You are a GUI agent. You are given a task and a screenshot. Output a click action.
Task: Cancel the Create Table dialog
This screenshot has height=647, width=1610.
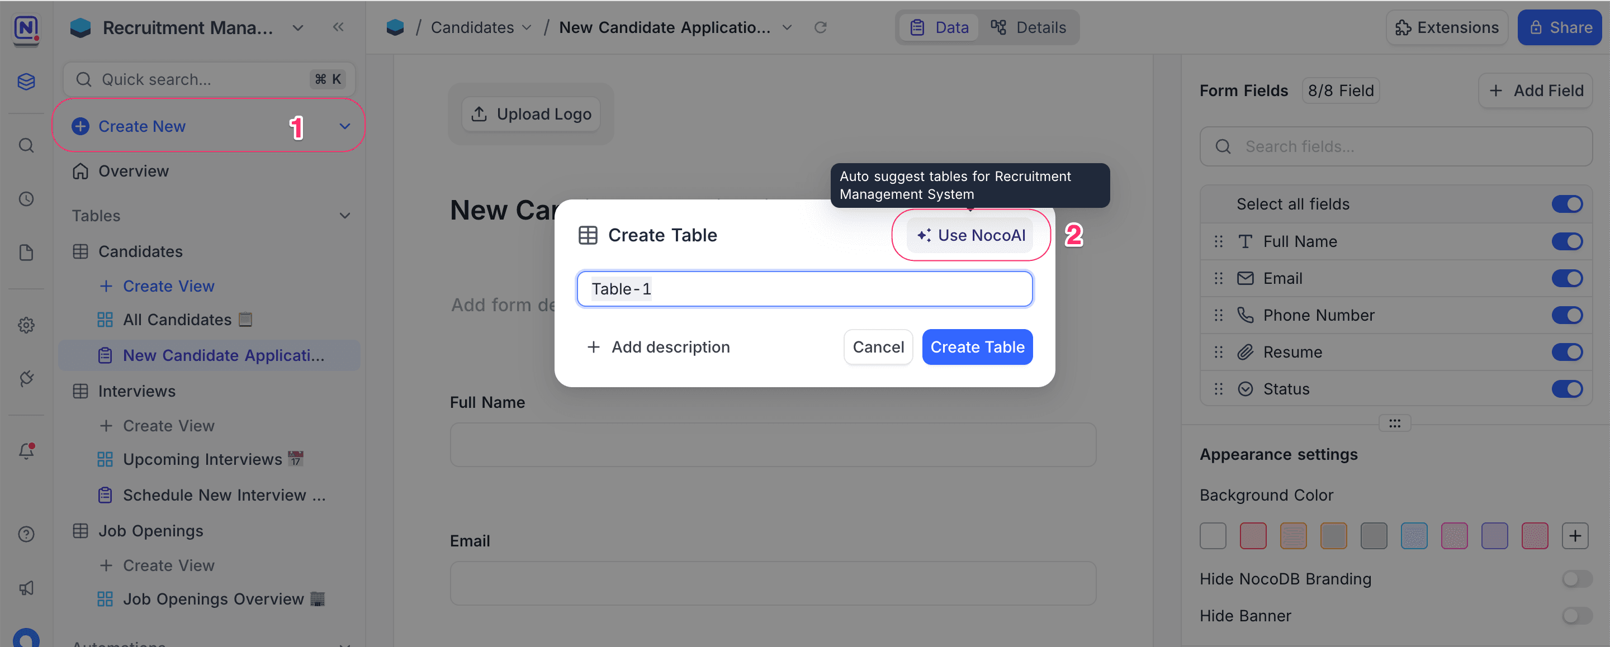(x=878, y=346)
